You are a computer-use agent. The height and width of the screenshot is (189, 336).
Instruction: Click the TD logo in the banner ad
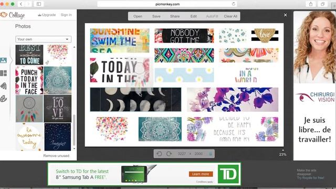tap(228, 174)
